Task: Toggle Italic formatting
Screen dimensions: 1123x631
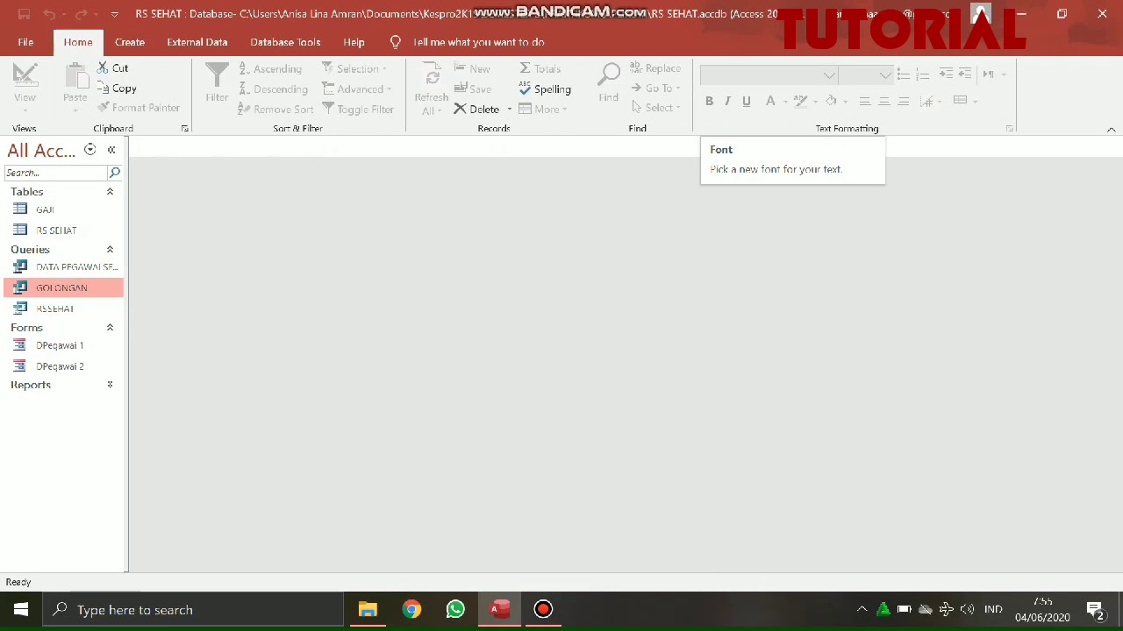Action: click(727, 101)
